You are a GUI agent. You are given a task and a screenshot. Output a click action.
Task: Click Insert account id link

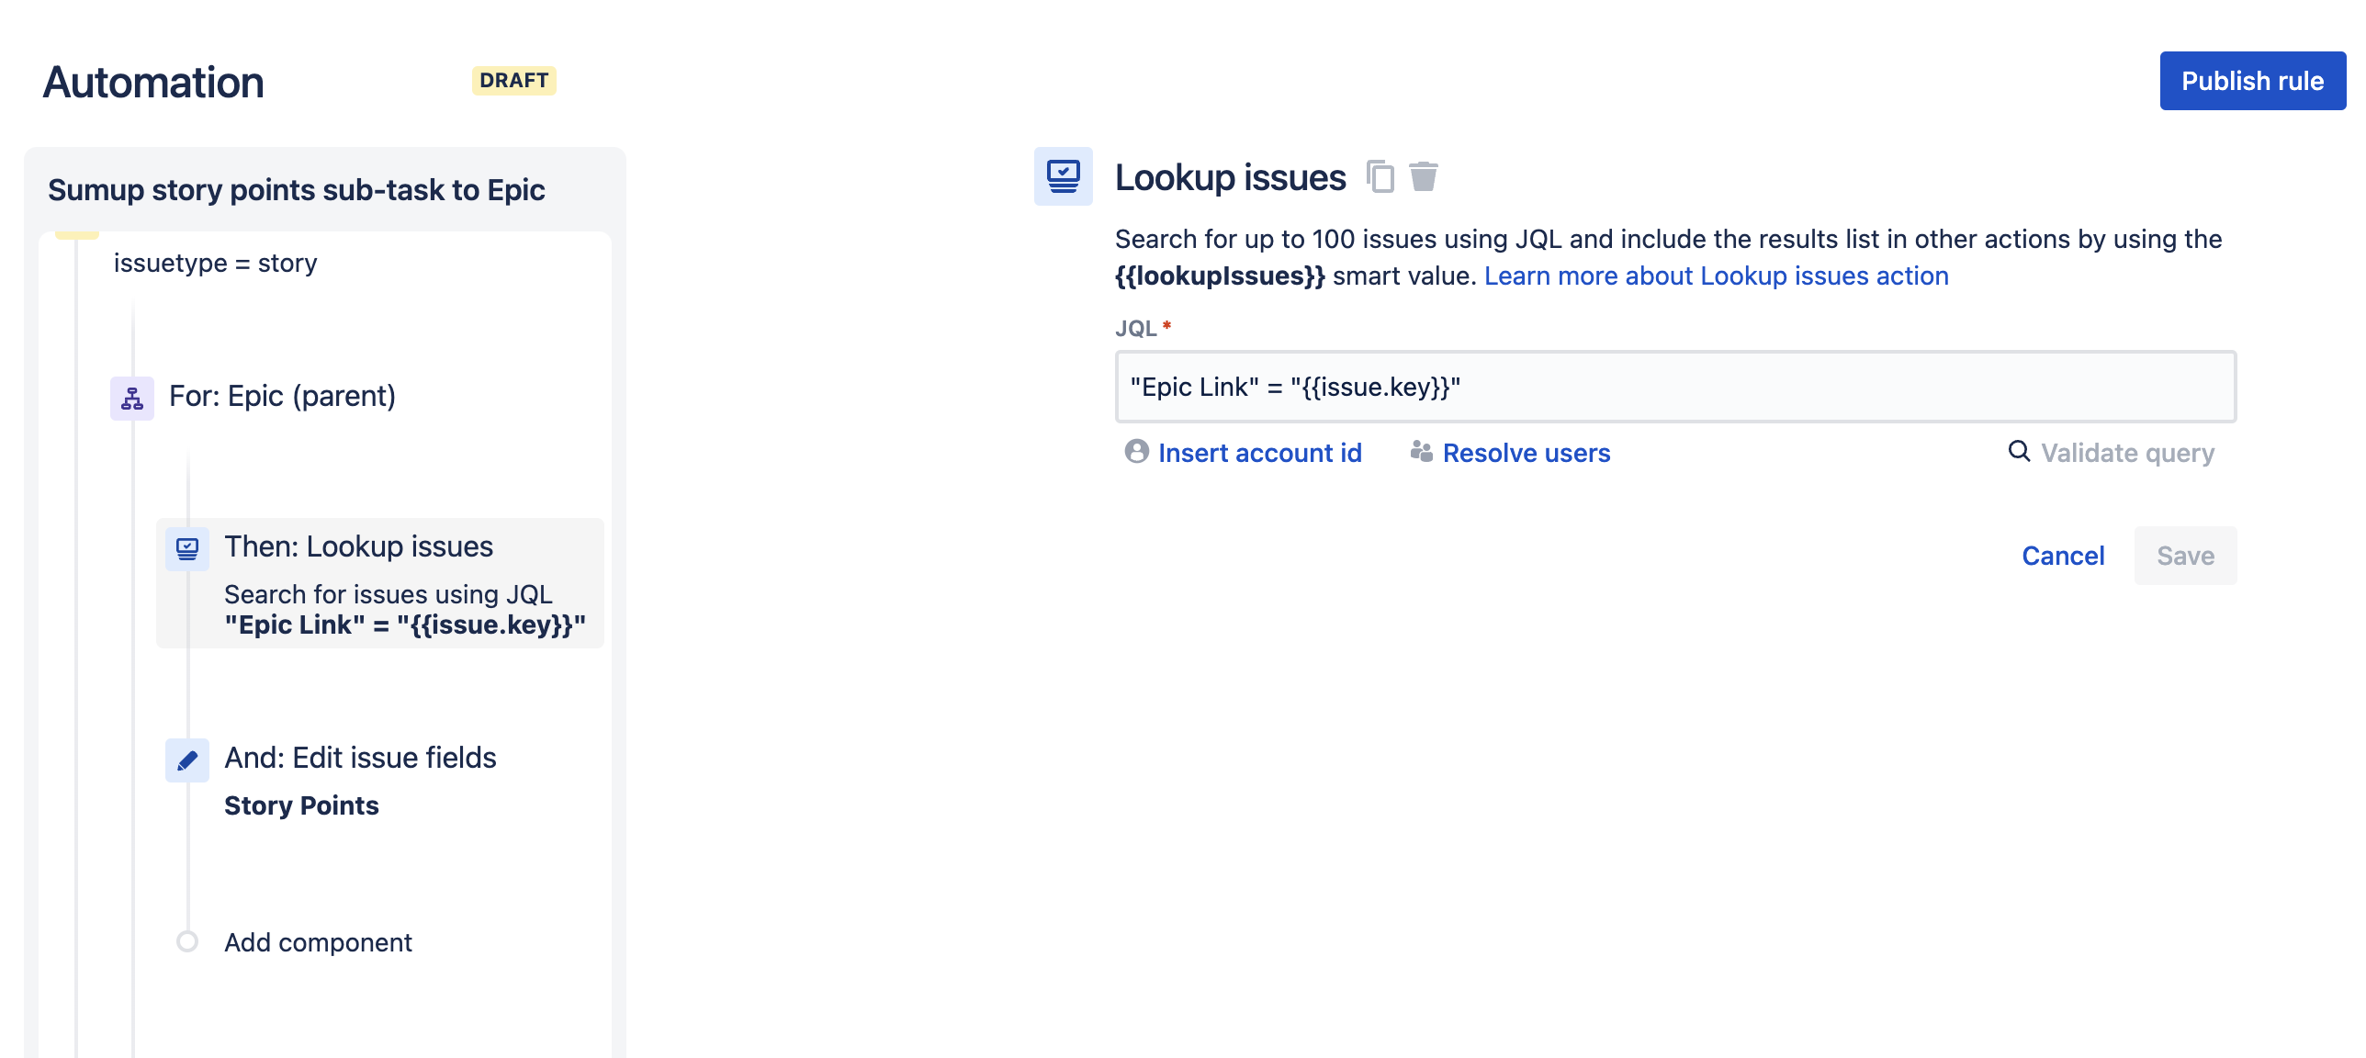1259,453
